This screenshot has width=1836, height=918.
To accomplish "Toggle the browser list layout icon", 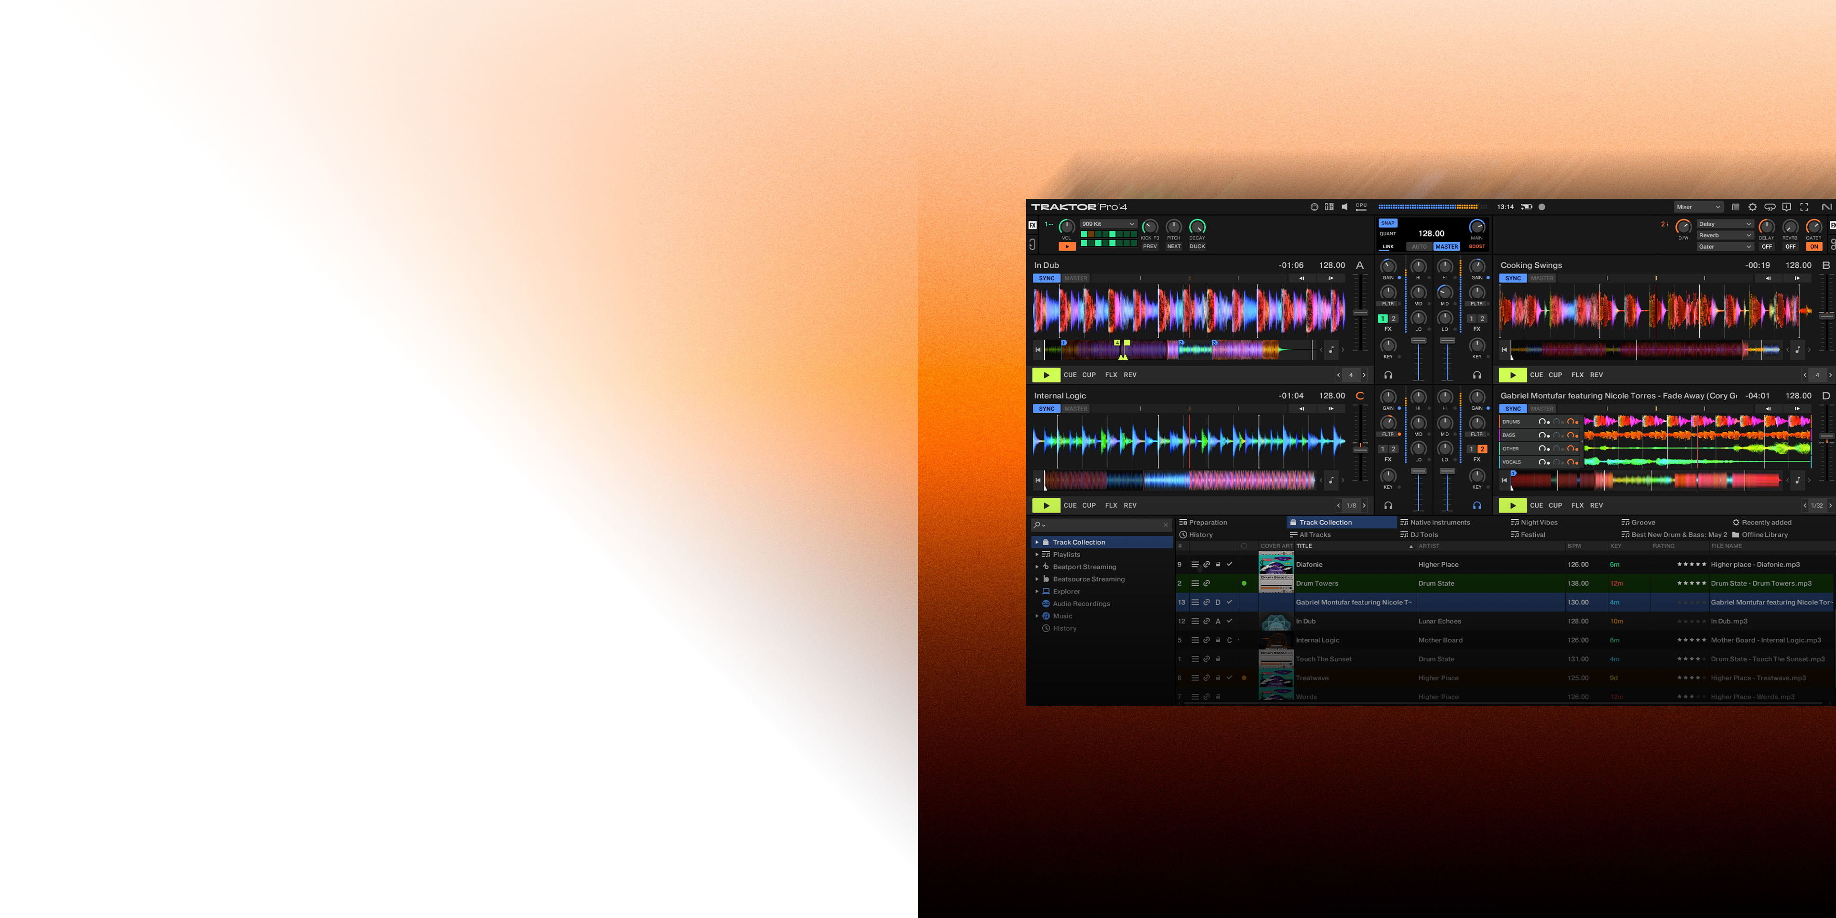I will pyautogui.click(x=1736, y=207).
